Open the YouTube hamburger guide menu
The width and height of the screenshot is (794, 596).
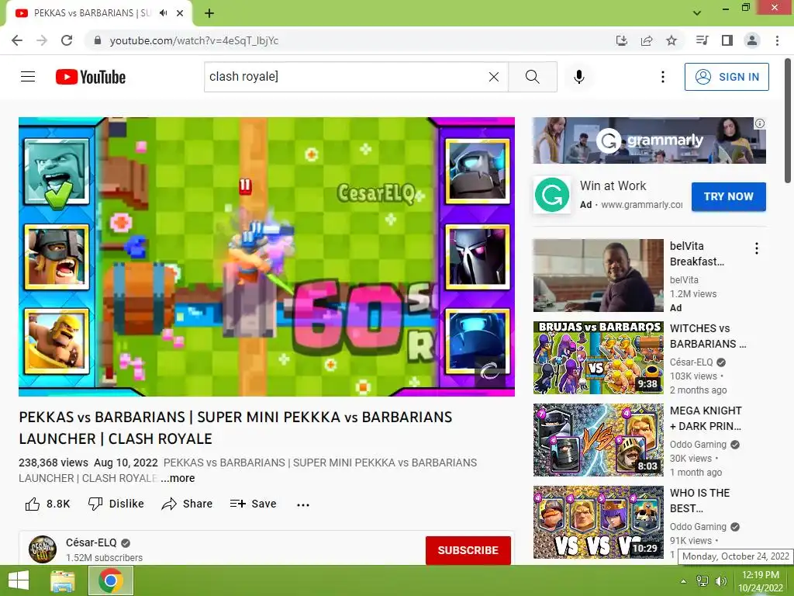[x=28, y=77]
